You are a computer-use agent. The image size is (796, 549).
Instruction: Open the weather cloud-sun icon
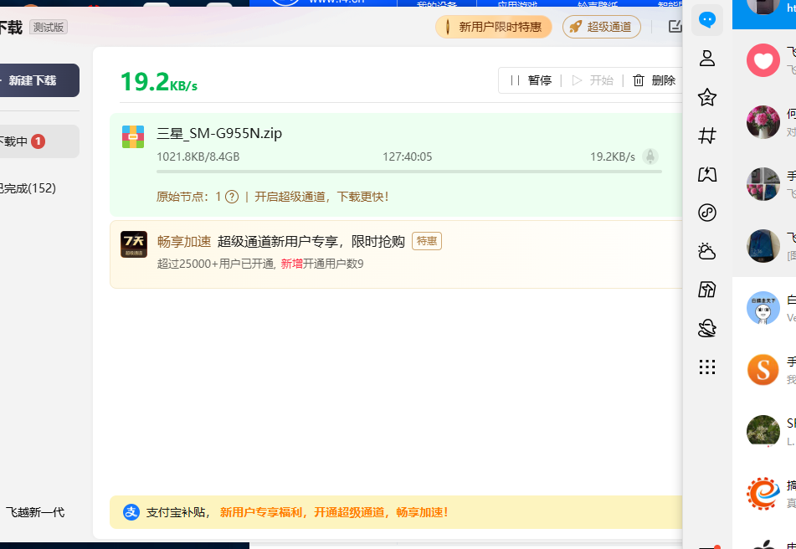(x=707, y=251)
